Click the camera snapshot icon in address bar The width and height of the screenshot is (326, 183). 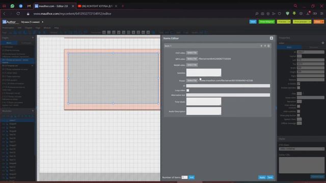point(263,14)
